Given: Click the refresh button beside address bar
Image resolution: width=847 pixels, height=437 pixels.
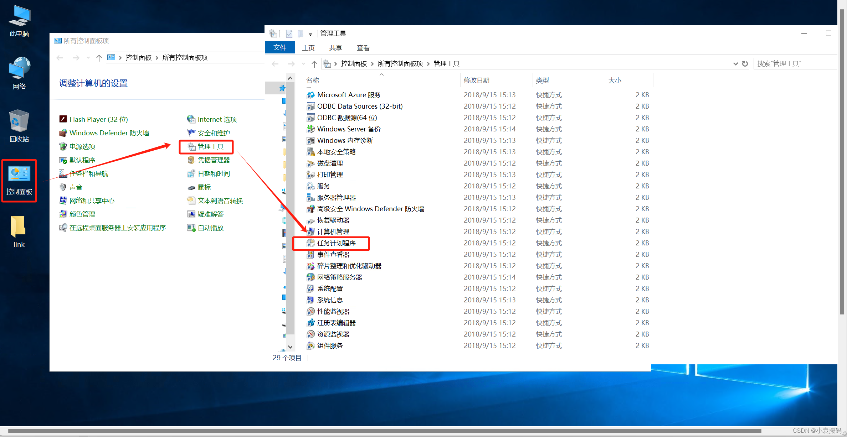Looking at the screenshot, I should coord(745,64).
